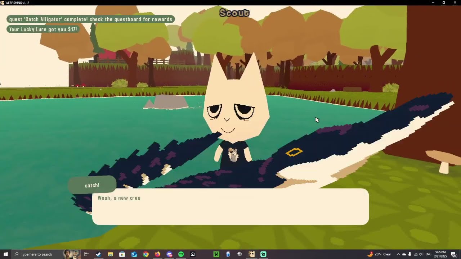The height and width of the screenshot is (259, 461).
Task: Click the WEBFISHING v1.12 title bar icon
Action: (3, 3)
